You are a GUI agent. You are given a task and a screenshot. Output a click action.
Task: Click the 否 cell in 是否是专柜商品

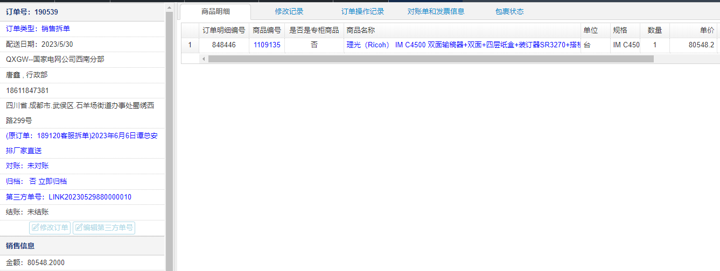[x=314, y=45]
